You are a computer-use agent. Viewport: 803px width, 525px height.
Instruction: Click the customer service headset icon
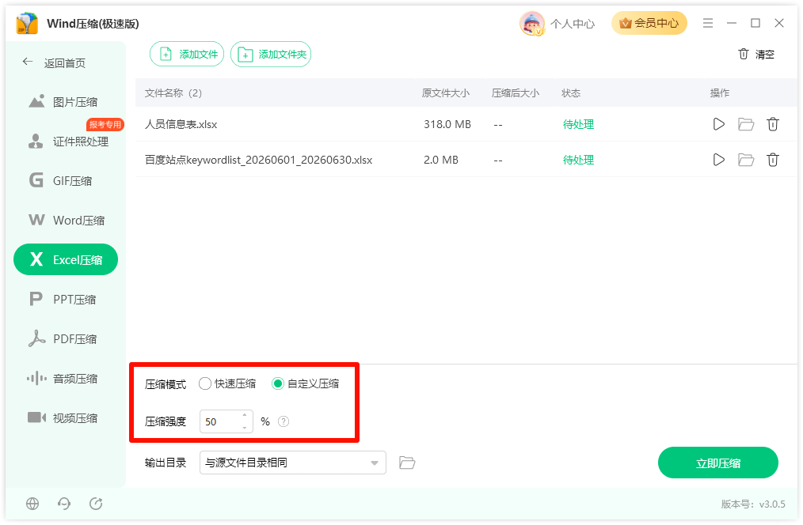64,504
